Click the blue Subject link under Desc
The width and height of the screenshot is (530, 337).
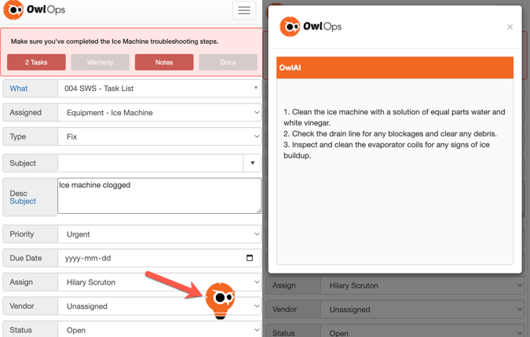point(23,201)
